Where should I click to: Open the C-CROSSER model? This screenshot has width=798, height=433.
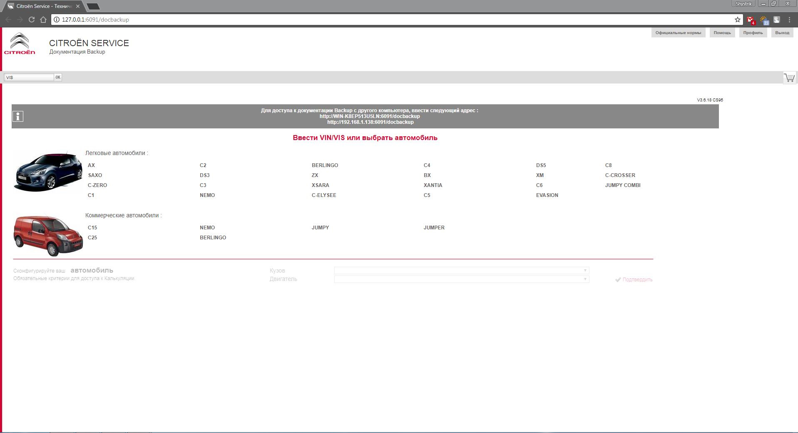click(620, 175)
